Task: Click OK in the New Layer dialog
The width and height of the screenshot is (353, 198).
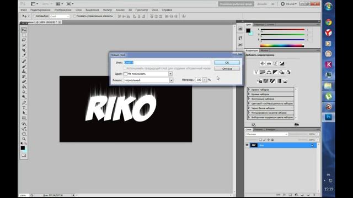Action: 227,63
